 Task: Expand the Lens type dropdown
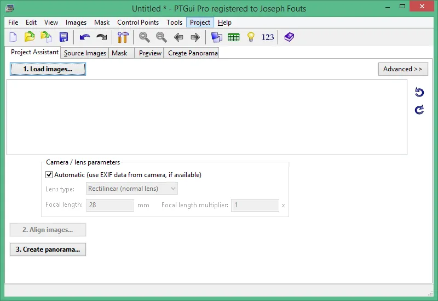click(132, 189)
